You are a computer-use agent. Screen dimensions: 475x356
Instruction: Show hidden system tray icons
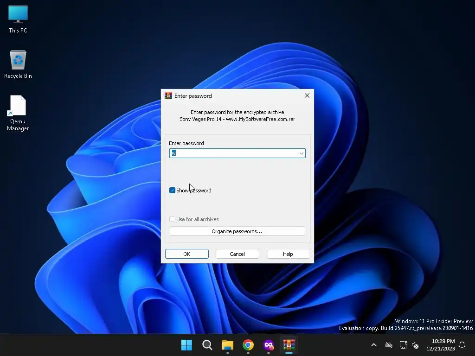click(x=374, y=345)
